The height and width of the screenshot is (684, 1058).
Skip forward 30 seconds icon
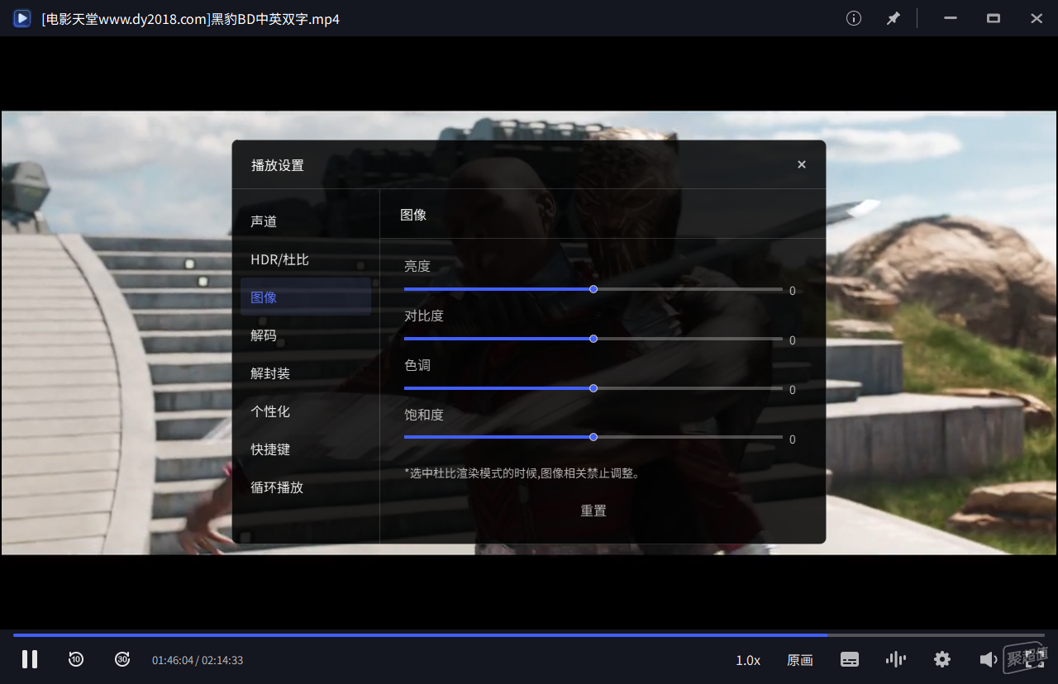[122, 659]
